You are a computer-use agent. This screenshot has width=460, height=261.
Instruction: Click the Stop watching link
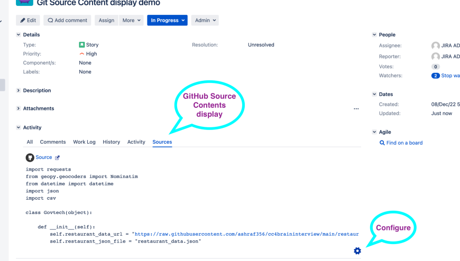(x=450, y=76)
